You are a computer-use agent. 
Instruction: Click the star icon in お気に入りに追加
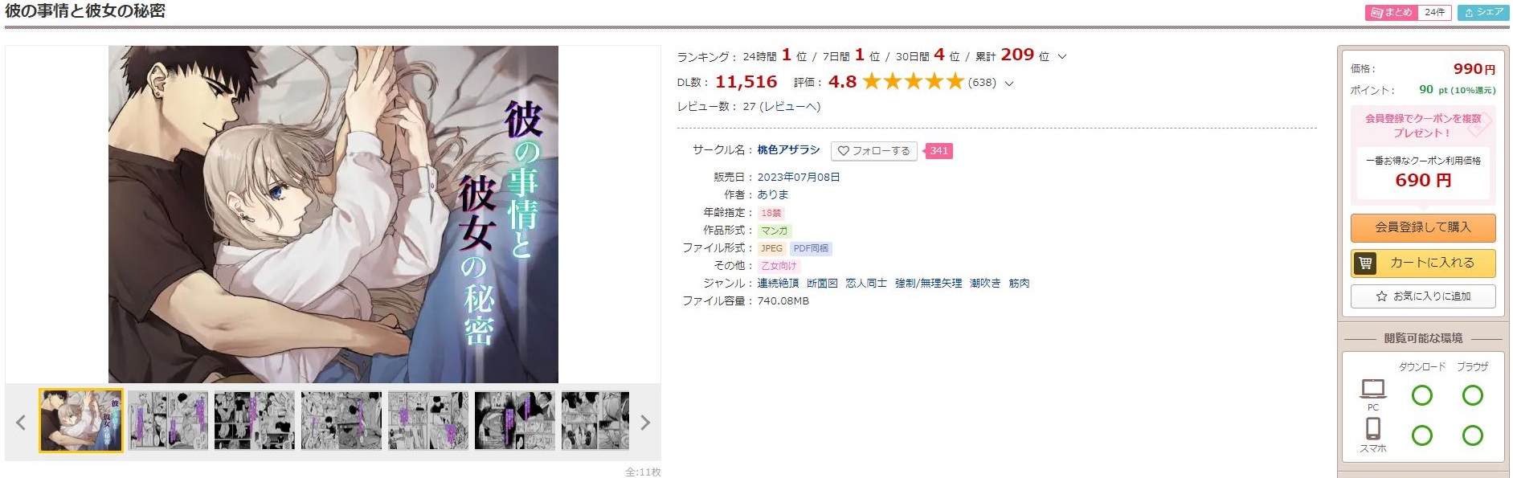click(x=1381, y=296)
